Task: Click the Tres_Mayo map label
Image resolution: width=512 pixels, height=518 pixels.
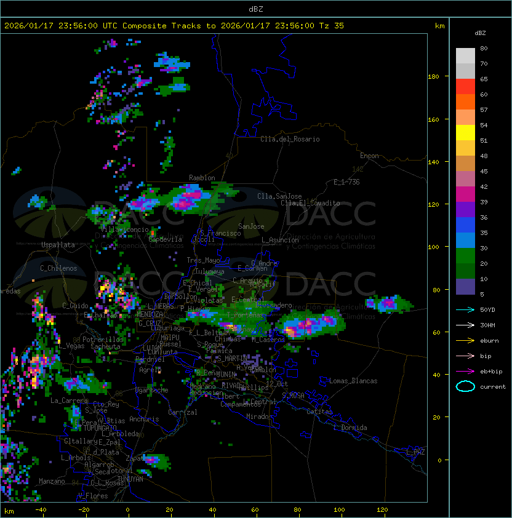Action: (x=203, y=260)
